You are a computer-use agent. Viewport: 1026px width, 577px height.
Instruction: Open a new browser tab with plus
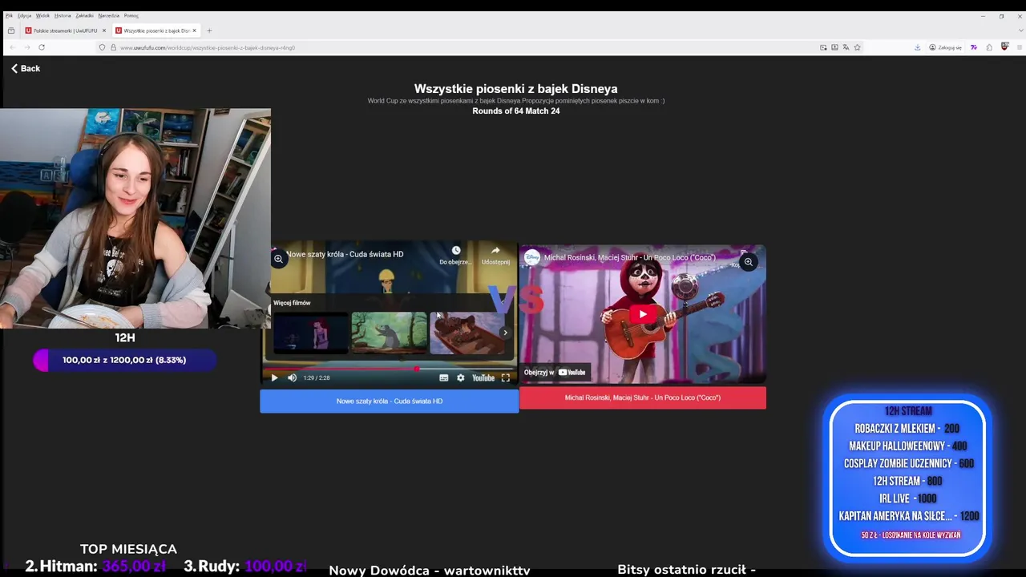point(209,30)
